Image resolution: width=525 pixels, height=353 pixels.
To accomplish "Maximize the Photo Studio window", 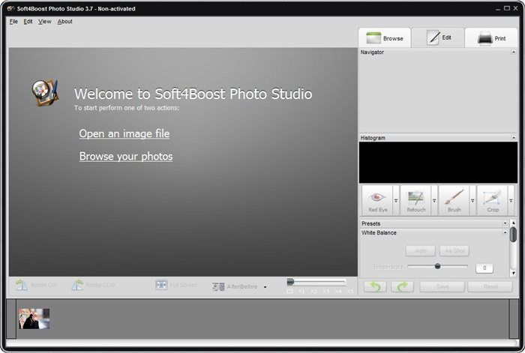I will (507, 8).
